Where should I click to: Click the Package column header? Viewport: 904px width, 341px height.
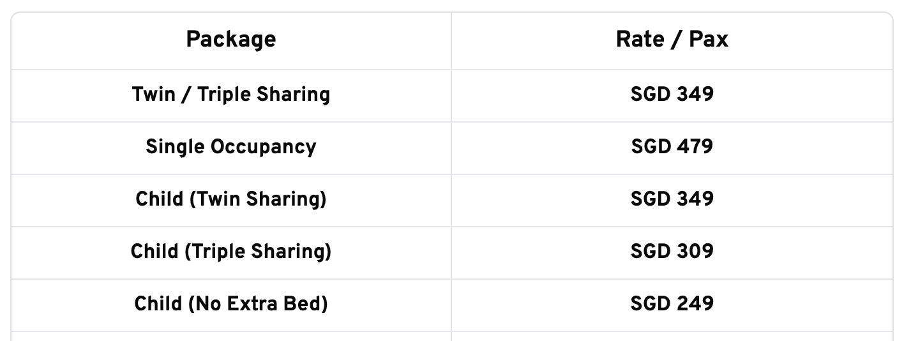[231, 40]
